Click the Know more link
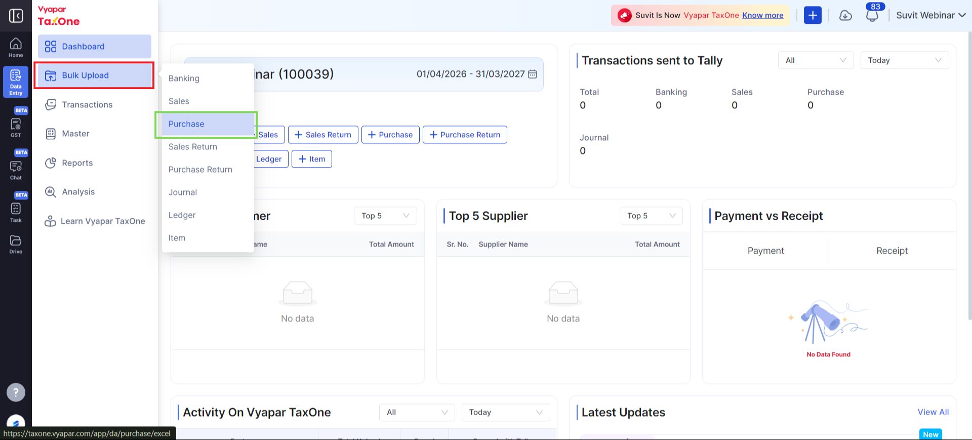Image resolution: width=972 pixels, height=440 pixels. (x=763, y=15)
